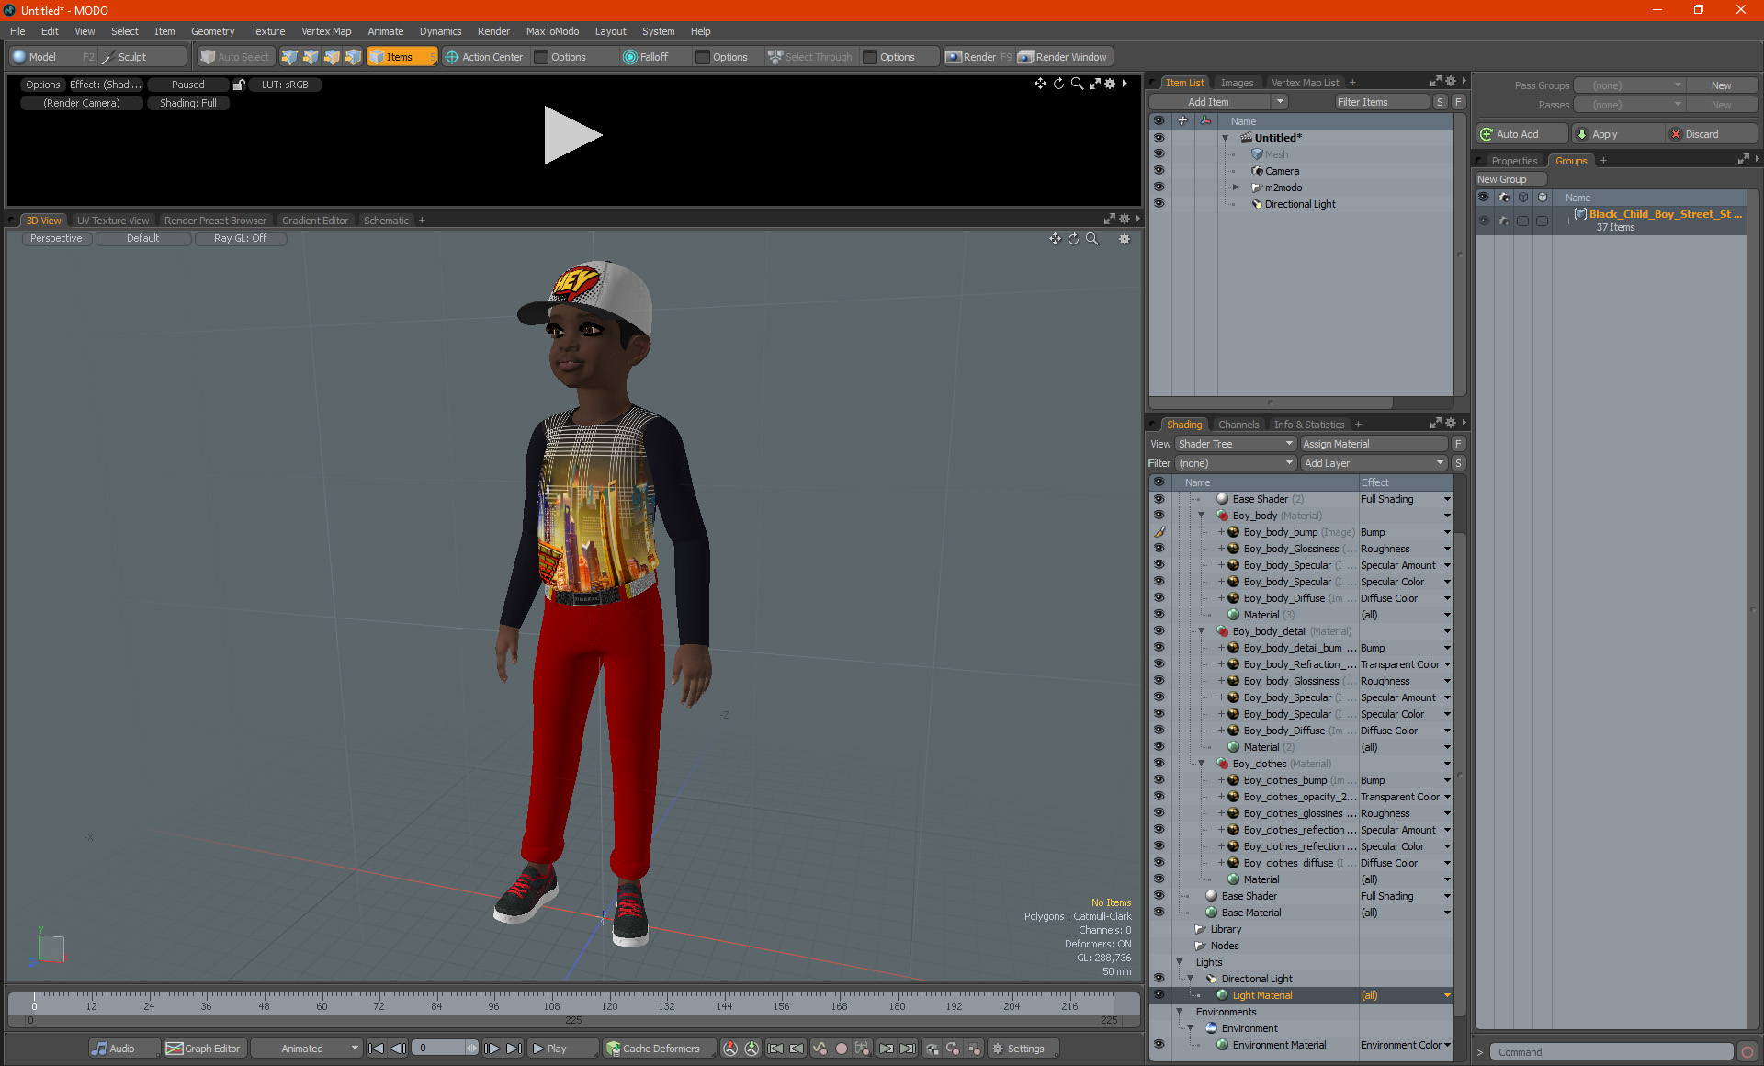The height and width of the screenshot is (1066, 1764).
Task: Unlock the preview lock icon
Action: [x=239, y=85]
